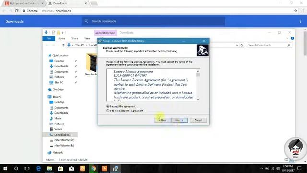Switch to 'laptops and netbooks' Chrome tab
307x173 pixels.
23,3
